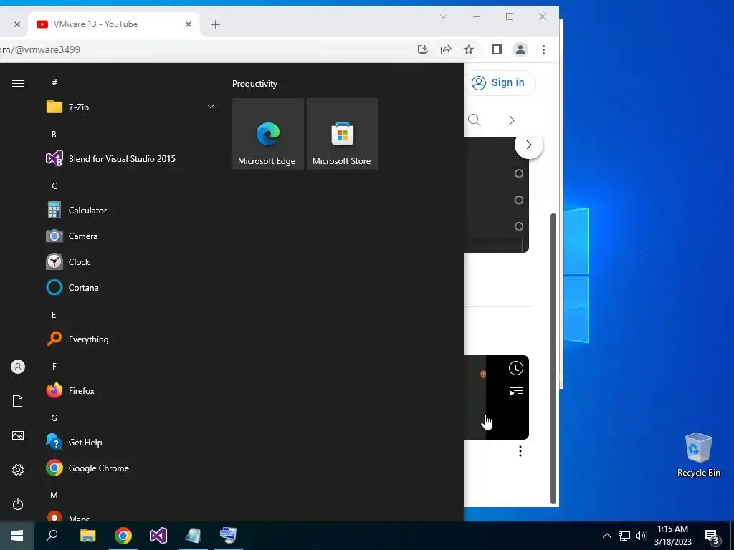Click the YouTube Sign in button
Screen dimensions: 734x550
500,83
